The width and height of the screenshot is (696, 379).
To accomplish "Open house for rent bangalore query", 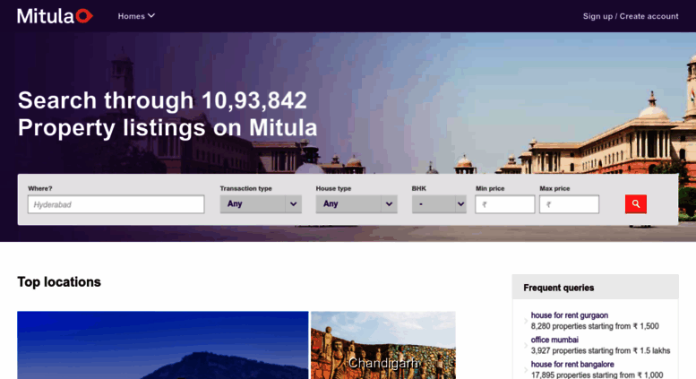I will pyautogui.click(x=572, y=364).
